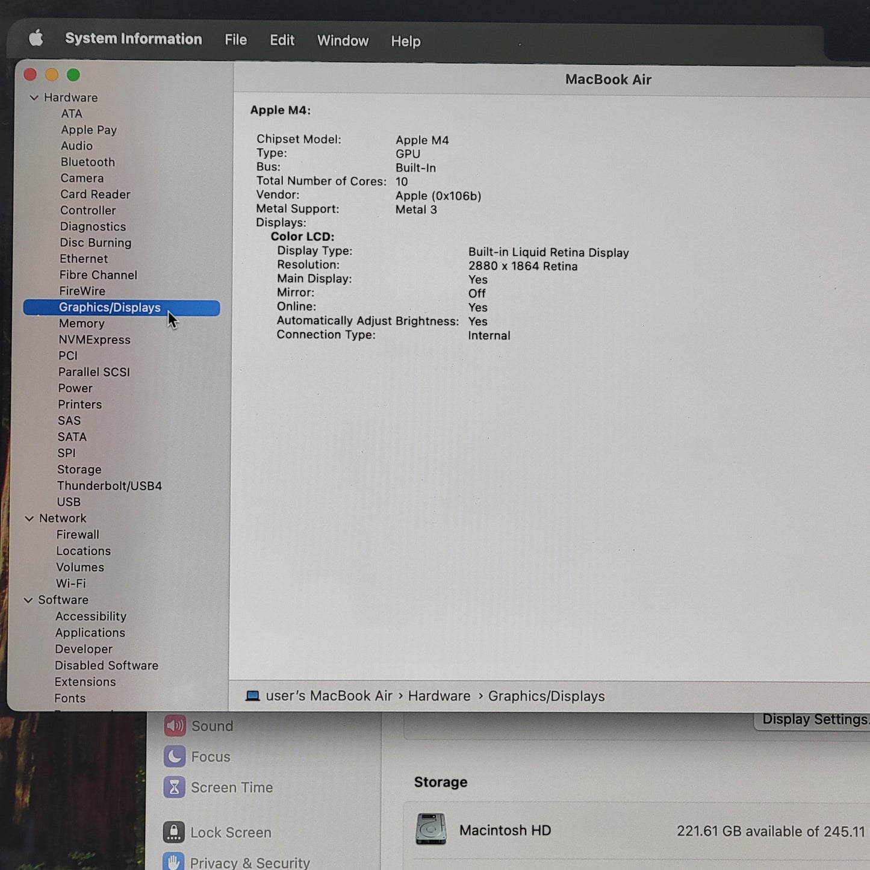This screenshot has width=870, height=870.
Task: Select Fonts under Software
Action: pos(70,698)
